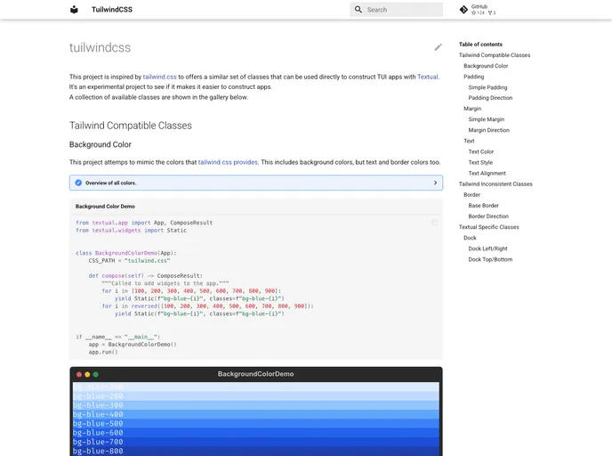
Task: Click the BackgroundColorDemo window title
Action: (x=255, y=374)
